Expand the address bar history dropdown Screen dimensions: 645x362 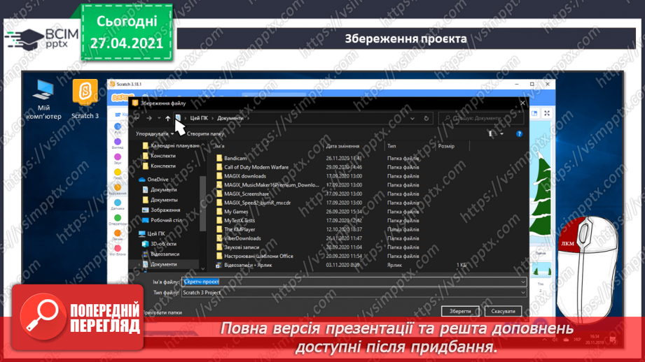(x=412, y=118)
